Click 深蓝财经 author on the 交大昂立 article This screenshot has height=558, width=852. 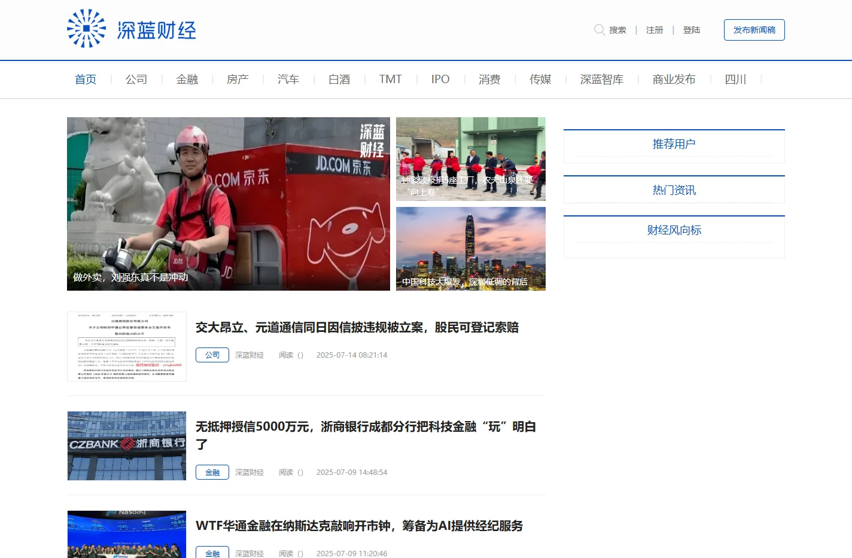pyautogui.click(x=249, y=355)
